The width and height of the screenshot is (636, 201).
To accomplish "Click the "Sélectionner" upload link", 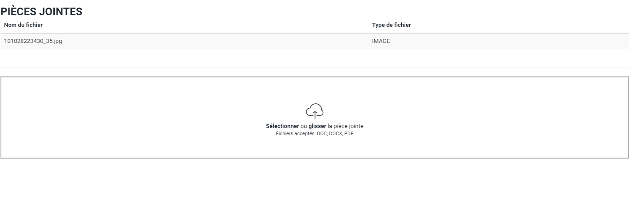I will point(282,126).
